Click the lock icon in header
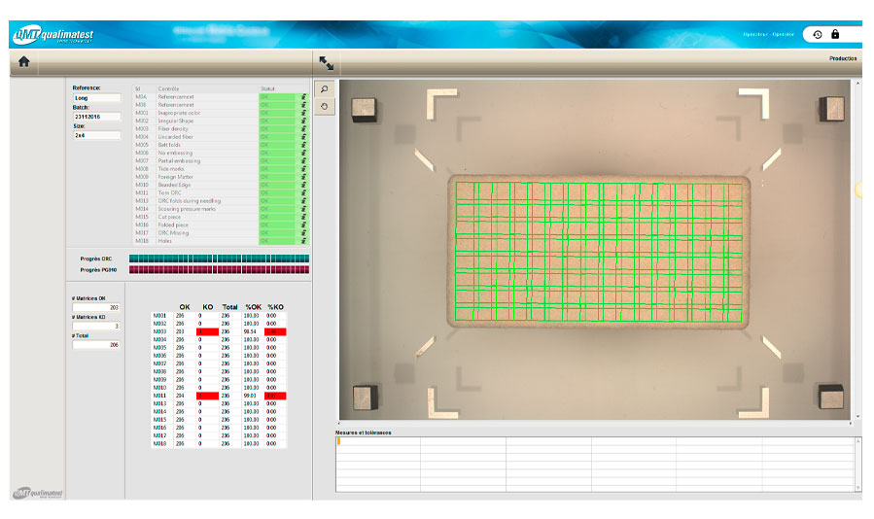 click(x=835, y=34)
